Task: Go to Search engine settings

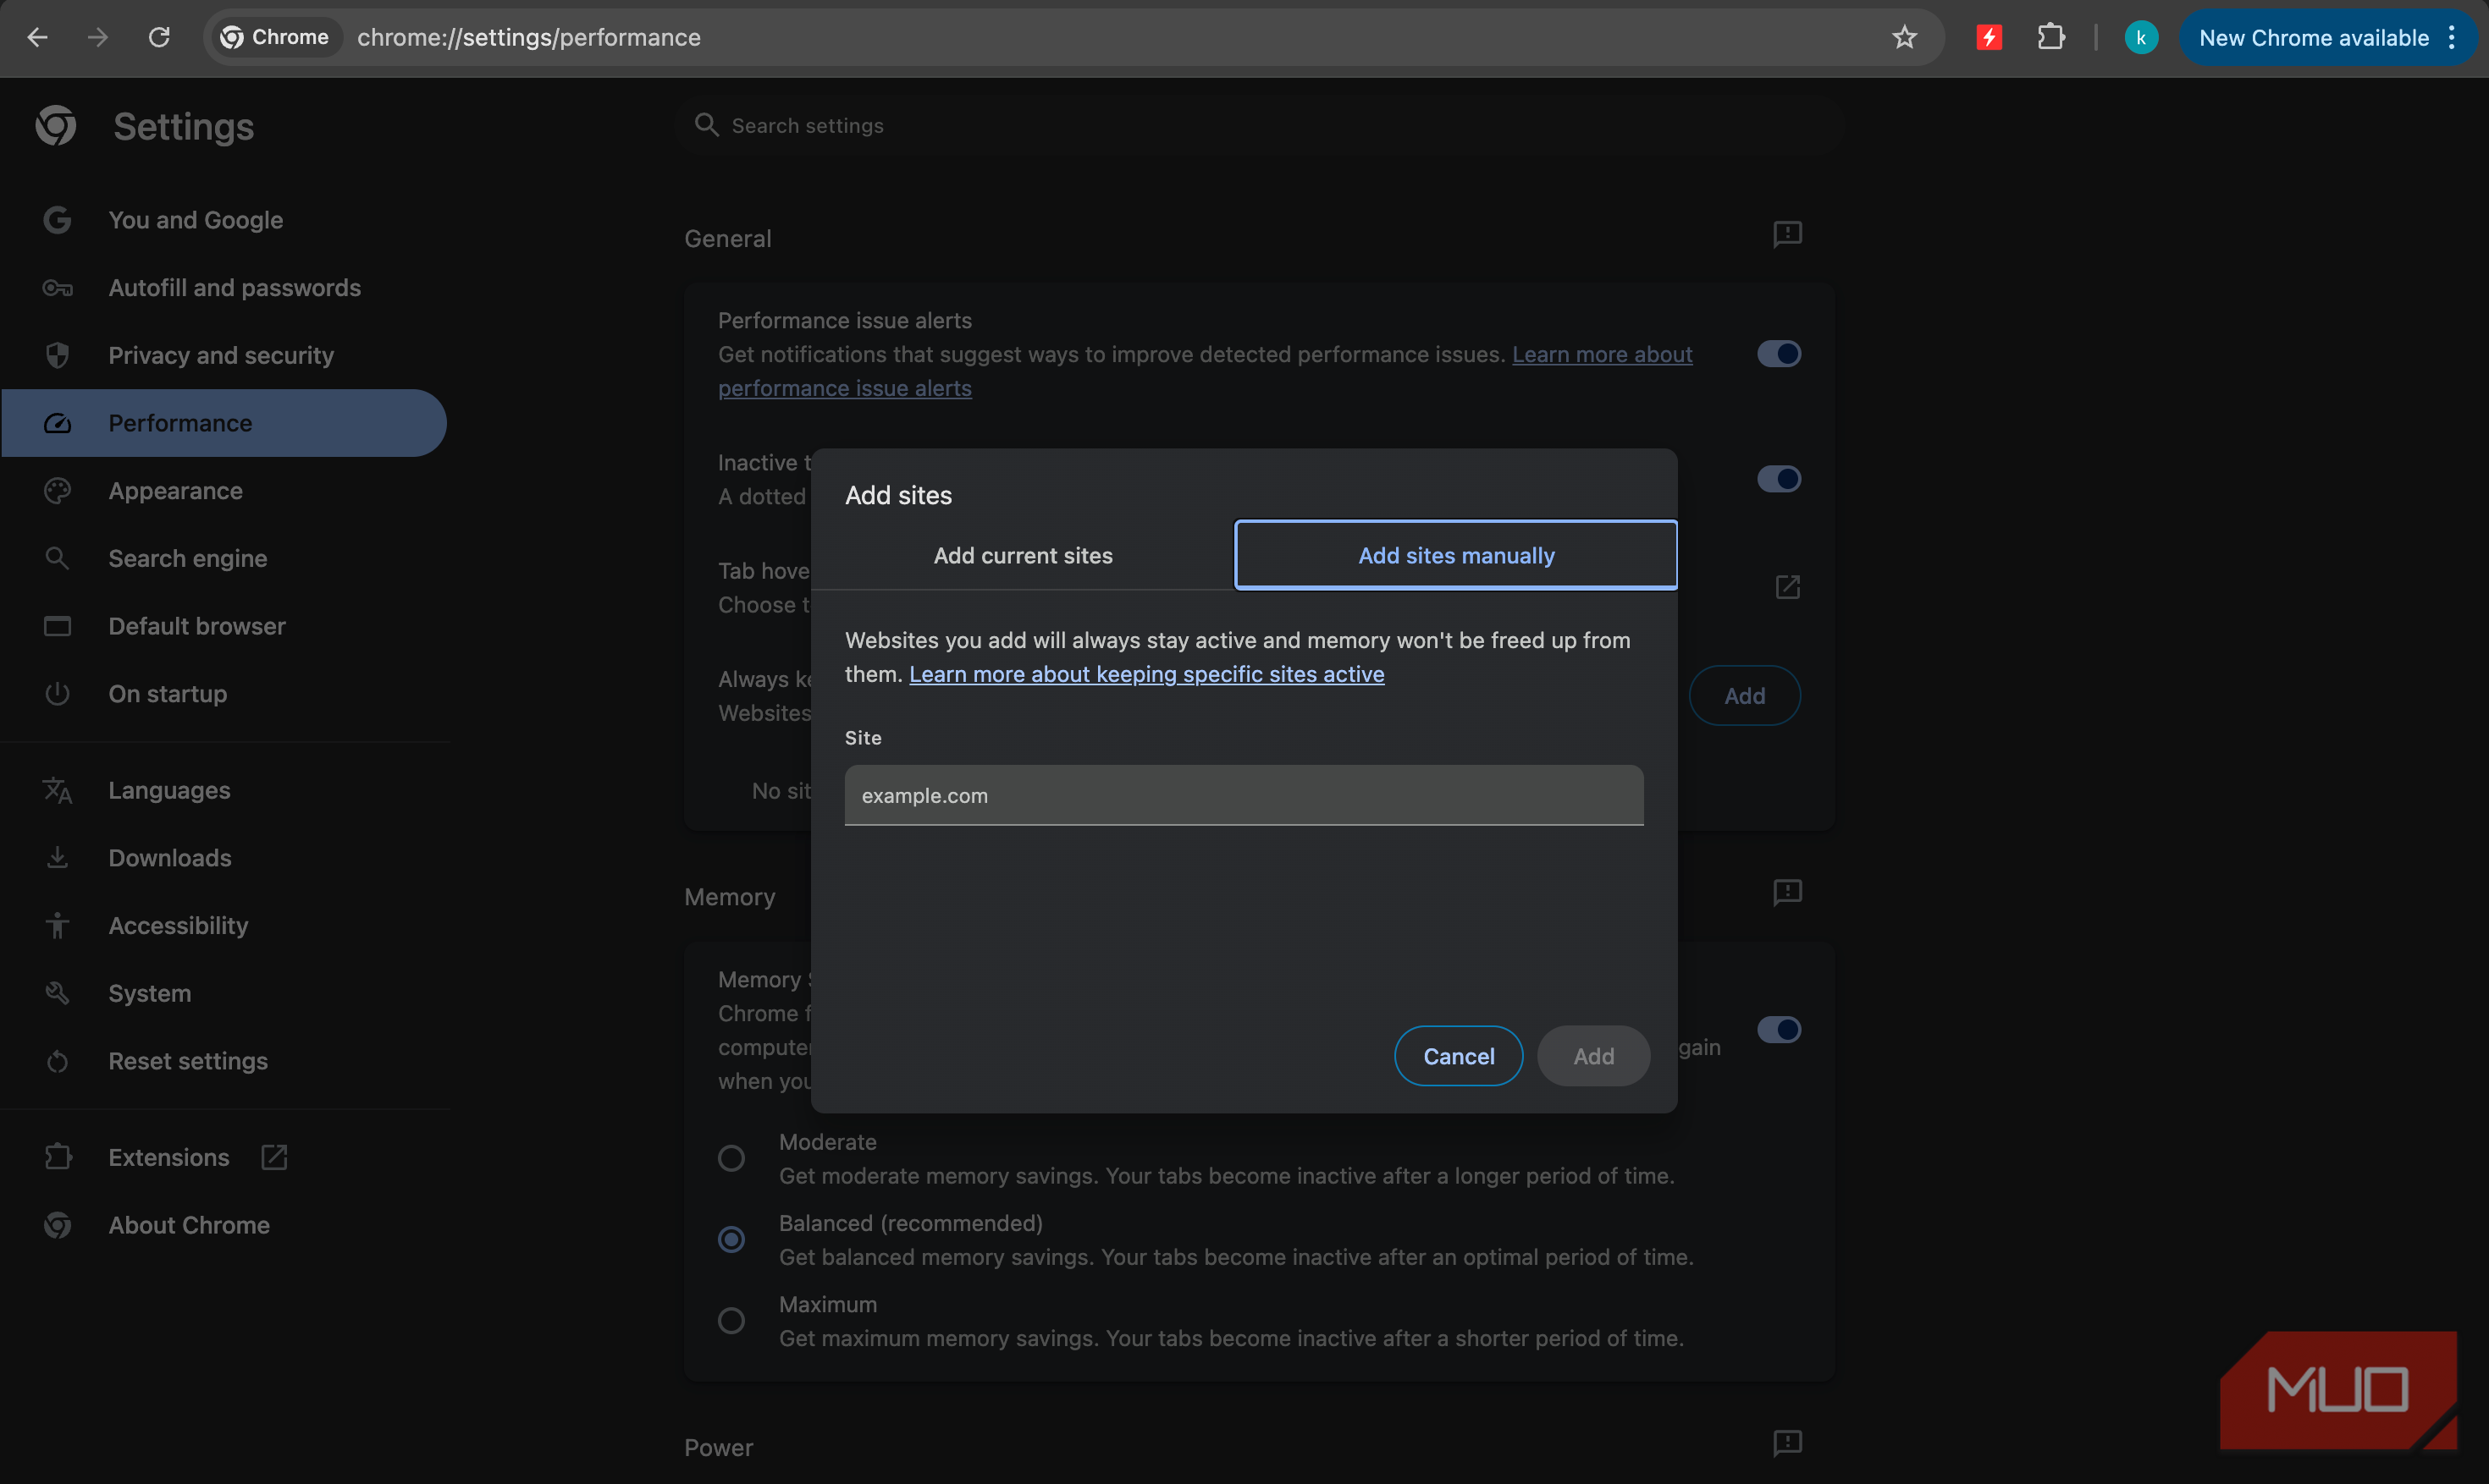Action: pyautogui.click(x=224, y=558)
